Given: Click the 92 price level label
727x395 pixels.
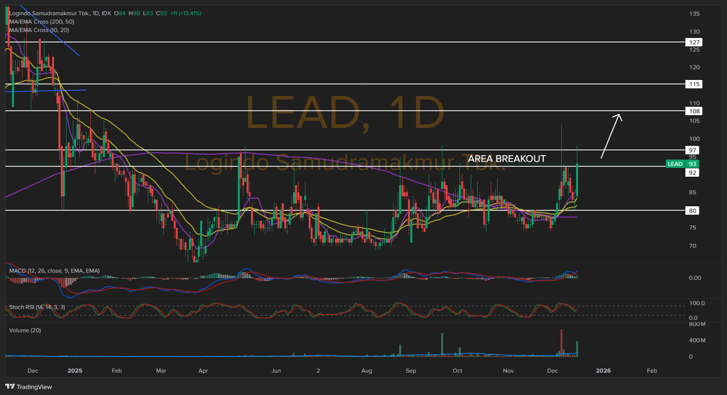Looking at the screenshot, I should tap(692, 173).
